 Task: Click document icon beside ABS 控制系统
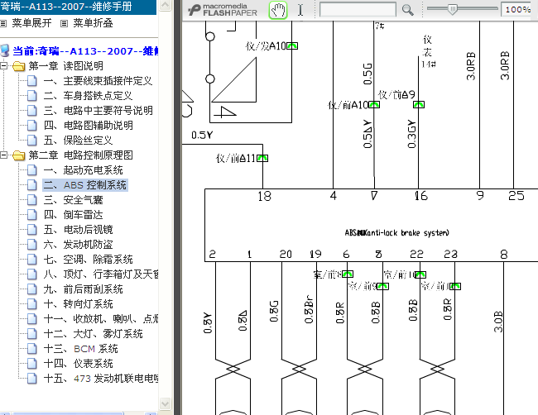click(32, 185)
